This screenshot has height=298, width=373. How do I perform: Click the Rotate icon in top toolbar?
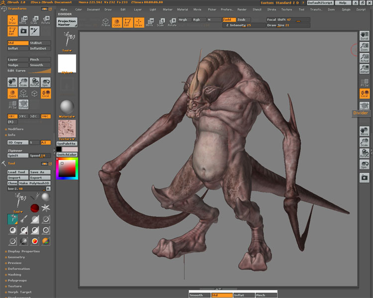(x=172, y=22)
